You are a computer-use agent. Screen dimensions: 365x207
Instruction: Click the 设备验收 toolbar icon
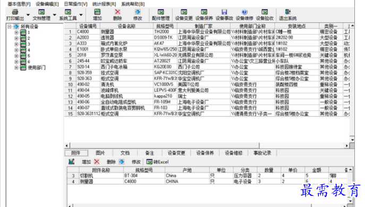pos(265,12)
